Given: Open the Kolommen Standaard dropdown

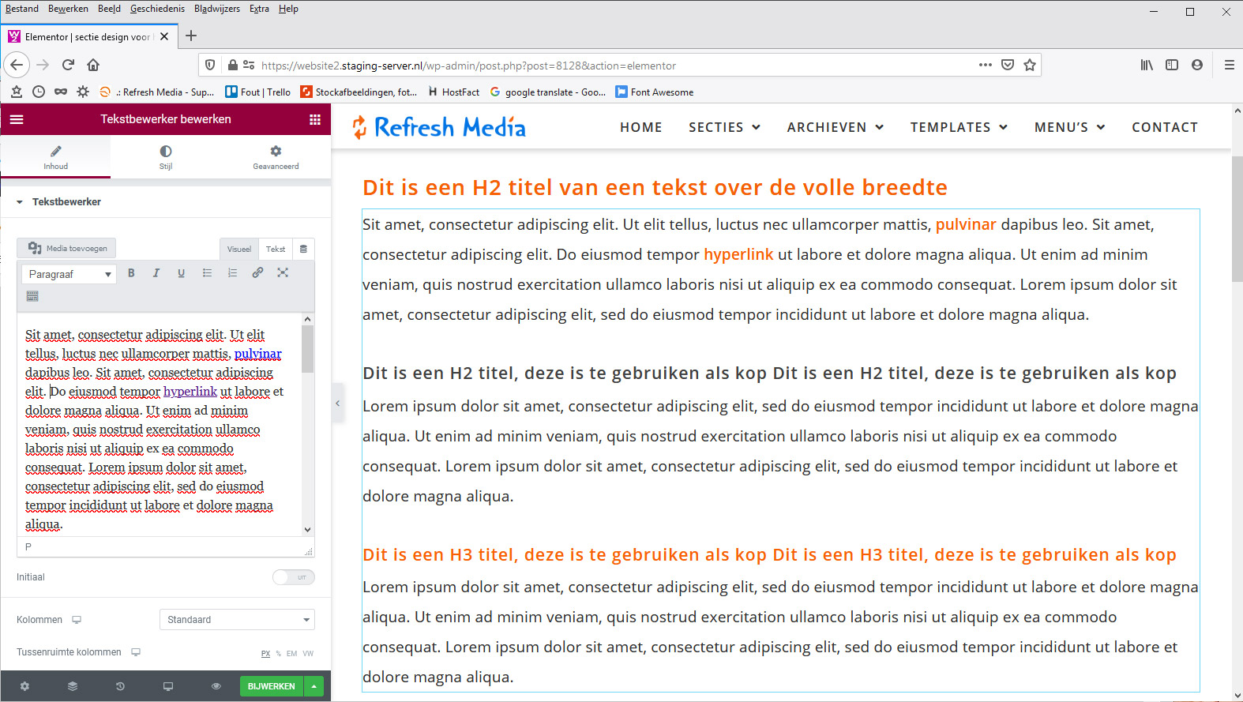Looking at the screenshot, I should click(237, 620).
